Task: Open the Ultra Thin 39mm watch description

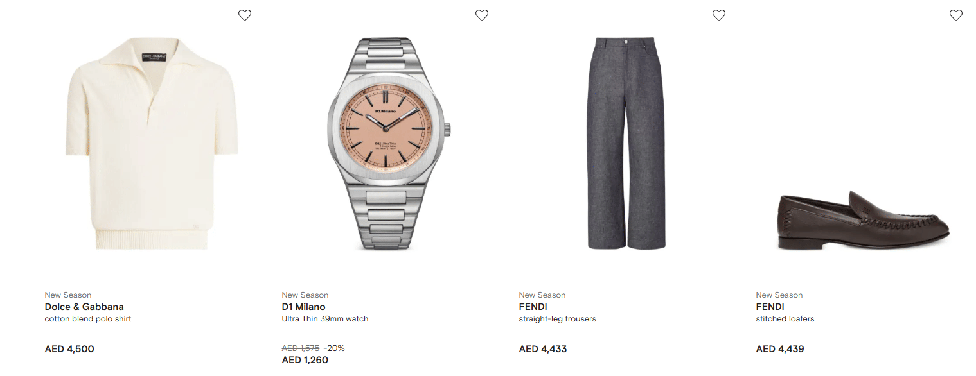Action: [325, 319]
